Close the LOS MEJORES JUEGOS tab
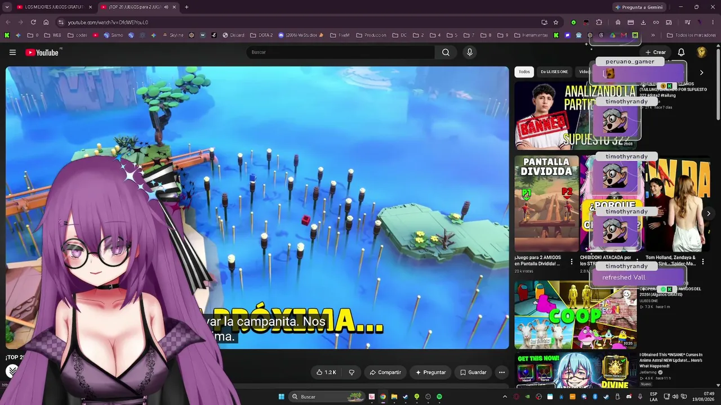This screenshot has width=721, height=405. pyautogui.click(x=90, y=7)
